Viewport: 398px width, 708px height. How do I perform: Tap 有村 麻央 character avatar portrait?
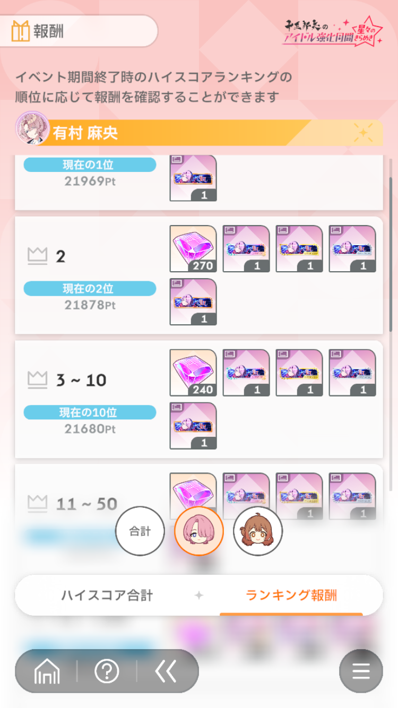click(33, 128)
